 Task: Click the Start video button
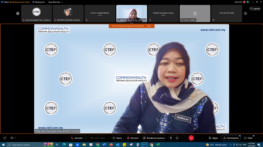[x=98, y=138]
